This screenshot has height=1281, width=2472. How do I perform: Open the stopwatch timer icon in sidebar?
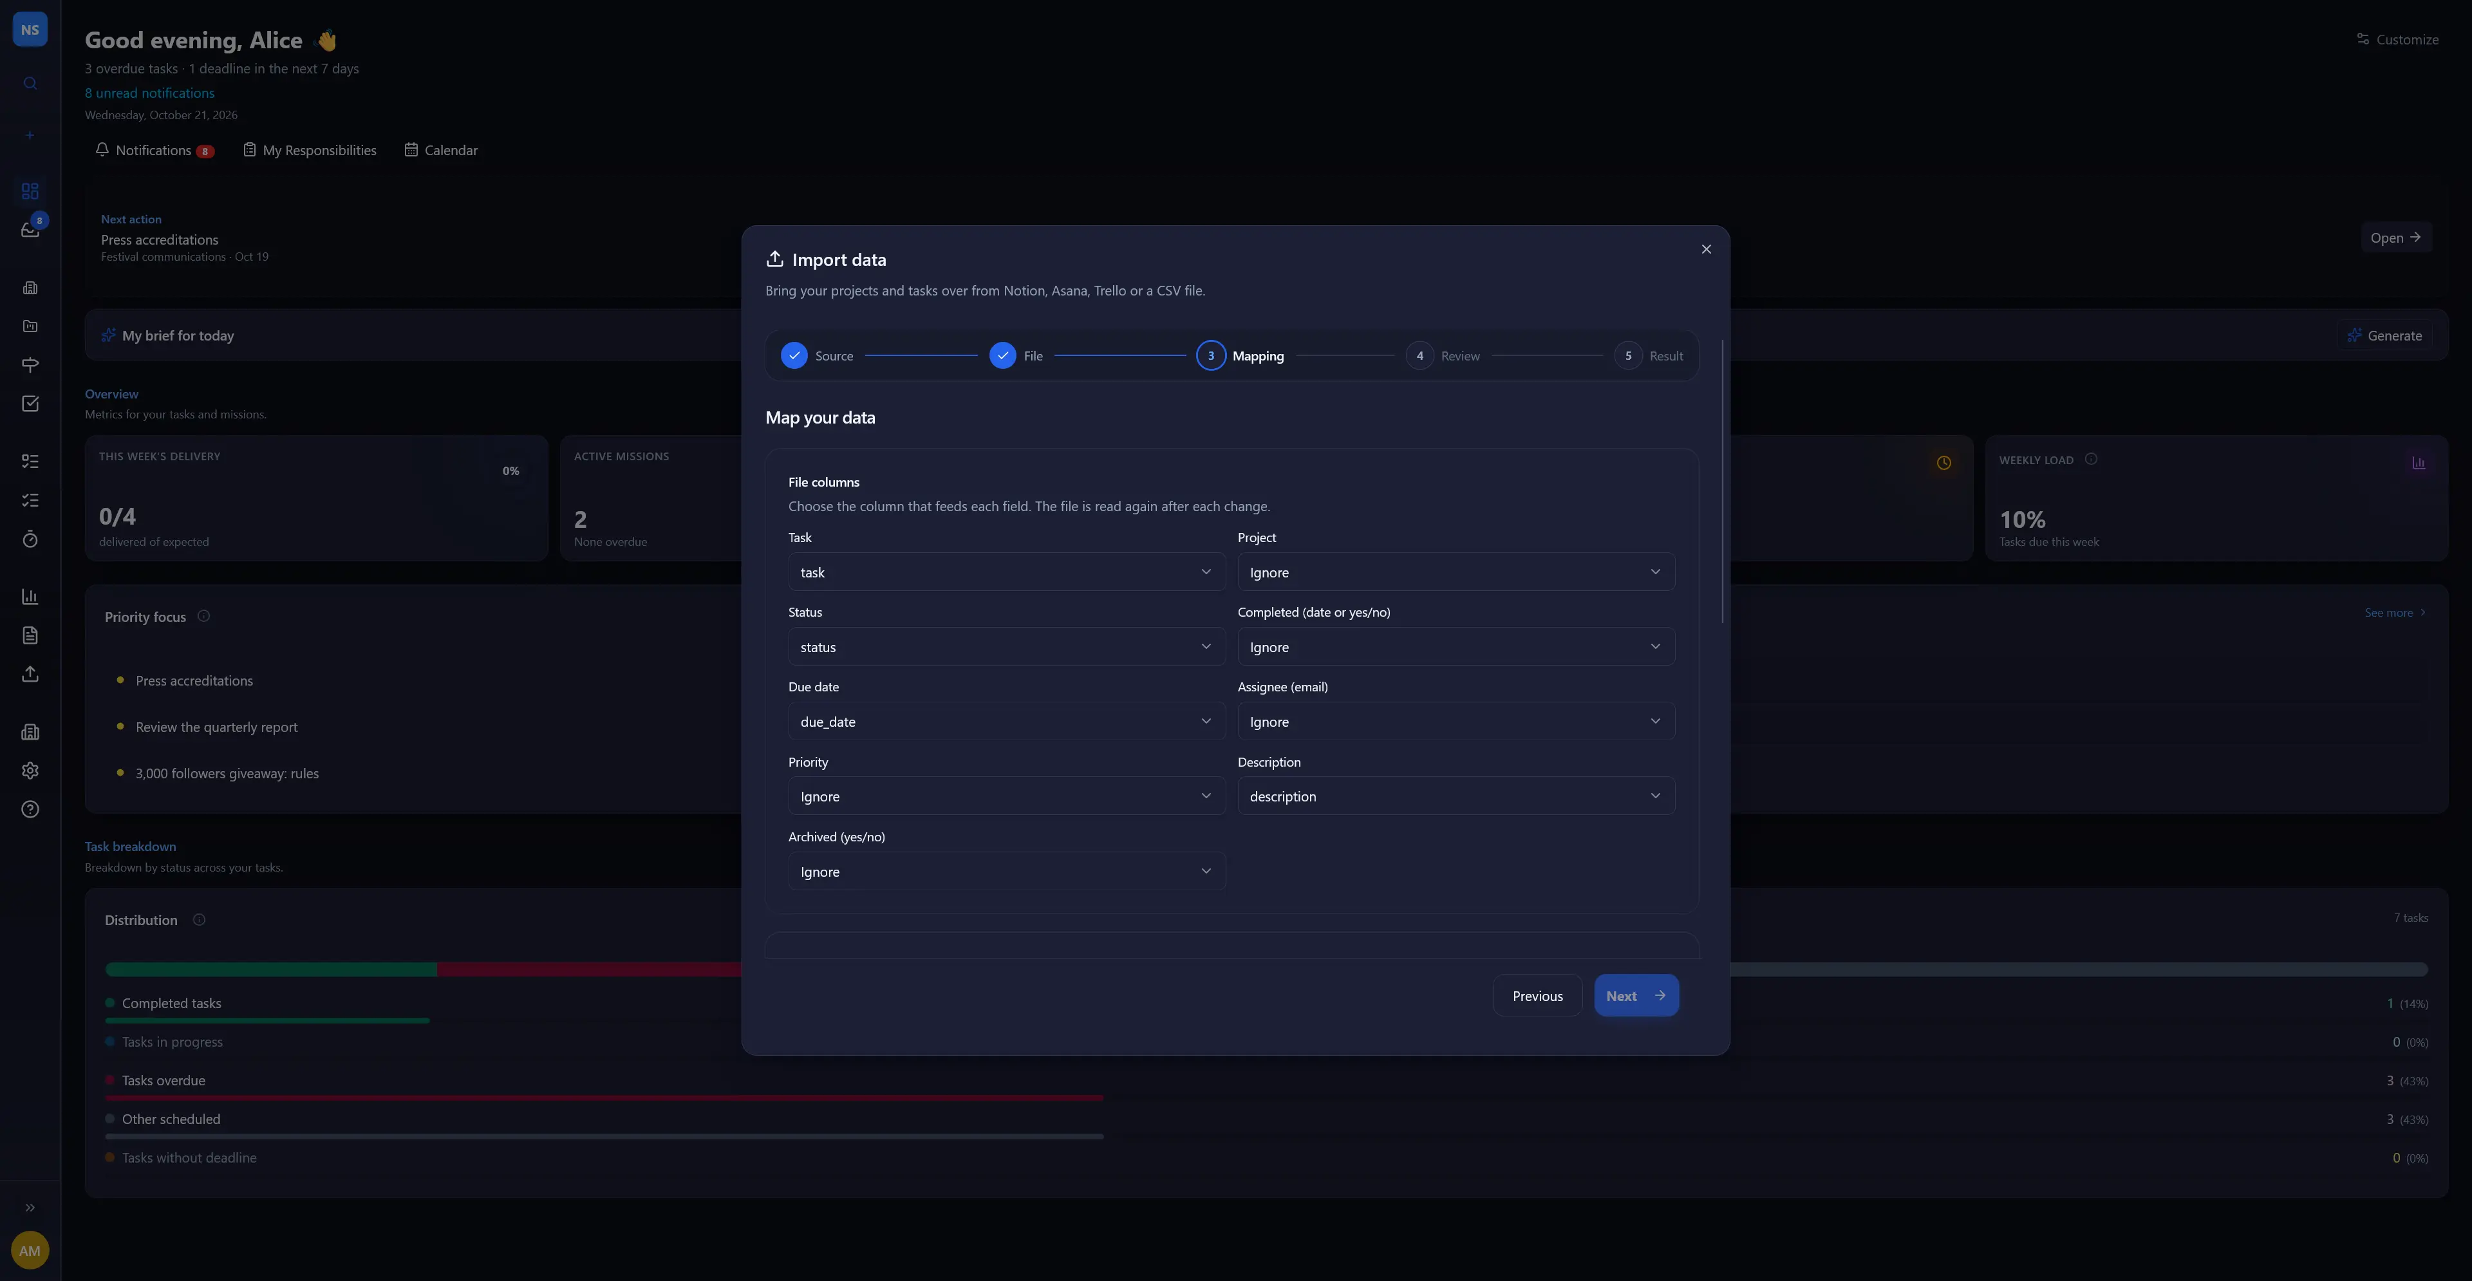[x=30, y=539]
